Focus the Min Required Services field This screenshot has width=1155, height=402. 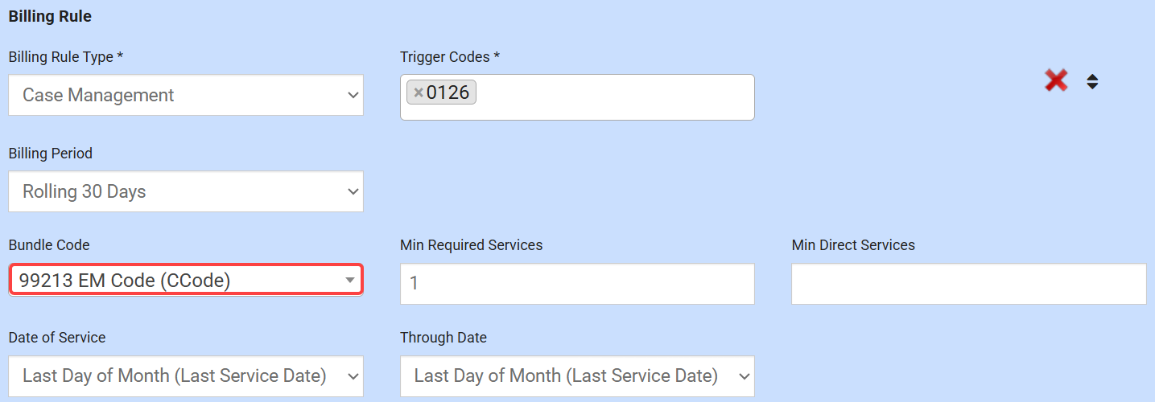tap(577, 284)
